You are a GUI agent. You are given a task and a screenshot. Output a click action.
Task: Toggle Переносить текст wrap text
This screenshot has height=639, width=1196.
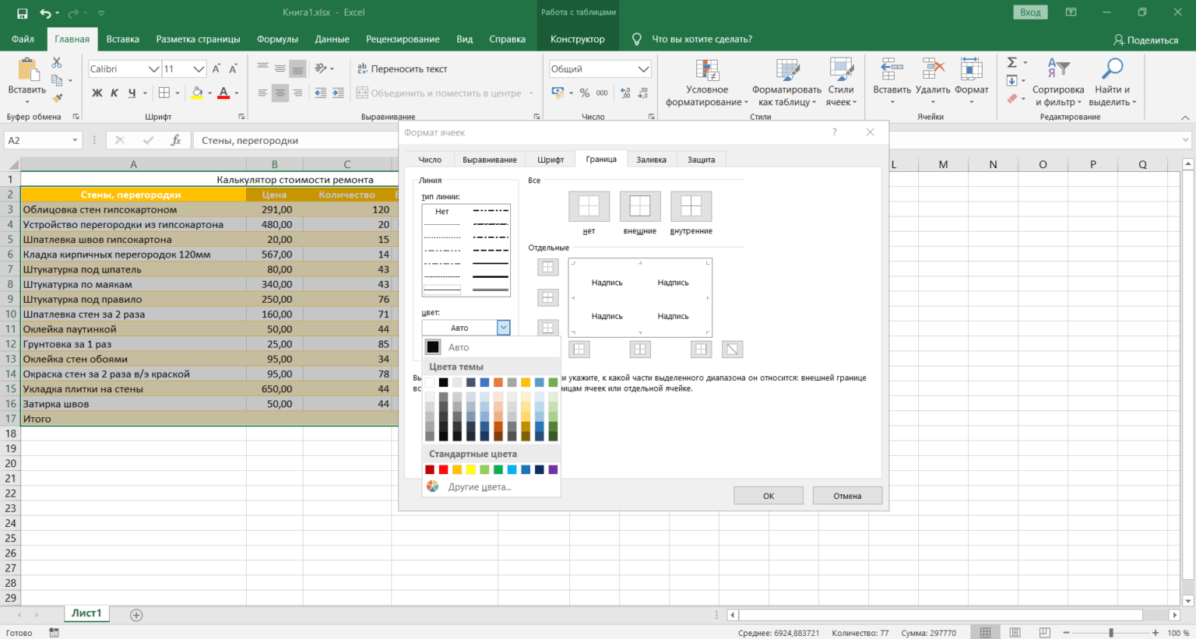403,68
